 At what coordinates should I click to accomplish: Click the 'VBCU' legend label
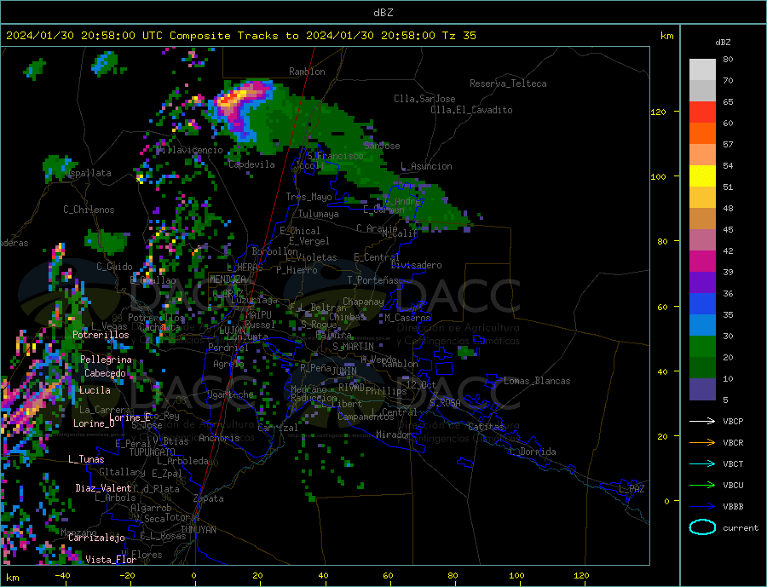[x=733, y=486]
